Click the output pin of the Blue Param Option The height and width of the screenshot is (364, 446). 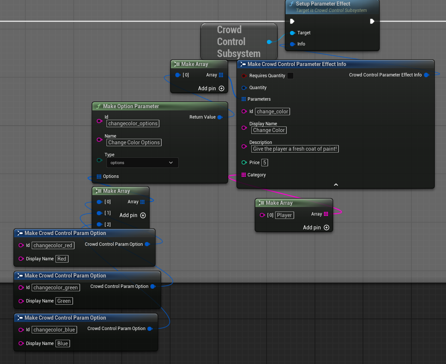point(150,329)
